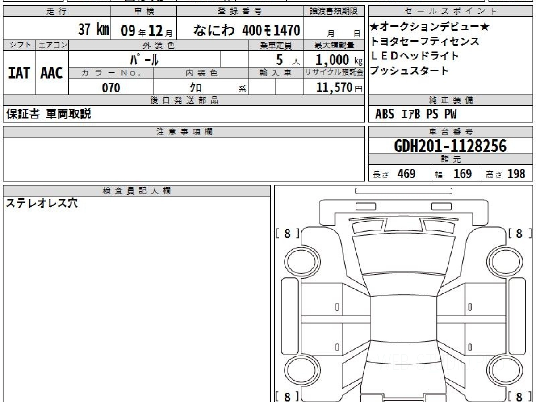This screenshot has width=536, height=402.
Task: Select the 登録番号 header
Action: click(x=240, y=12)
